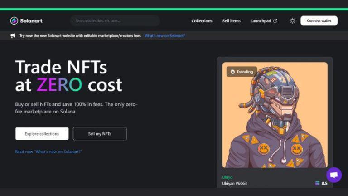
Task: Select the Ukiyan #6063 NFT title
Action: click(x=234, y=184)
